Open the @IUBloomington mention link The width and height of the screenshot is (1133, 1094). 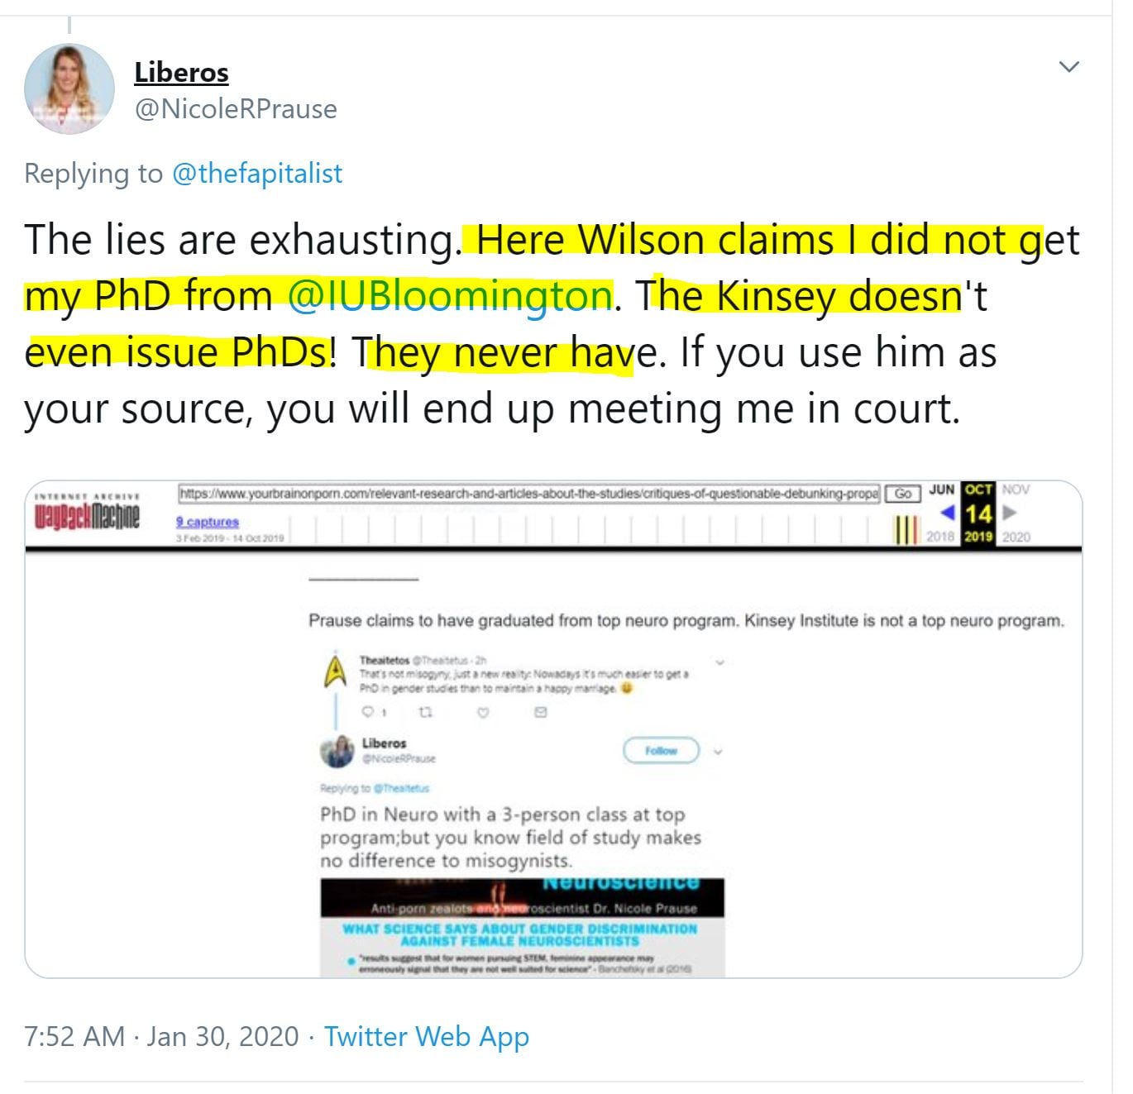450,295
